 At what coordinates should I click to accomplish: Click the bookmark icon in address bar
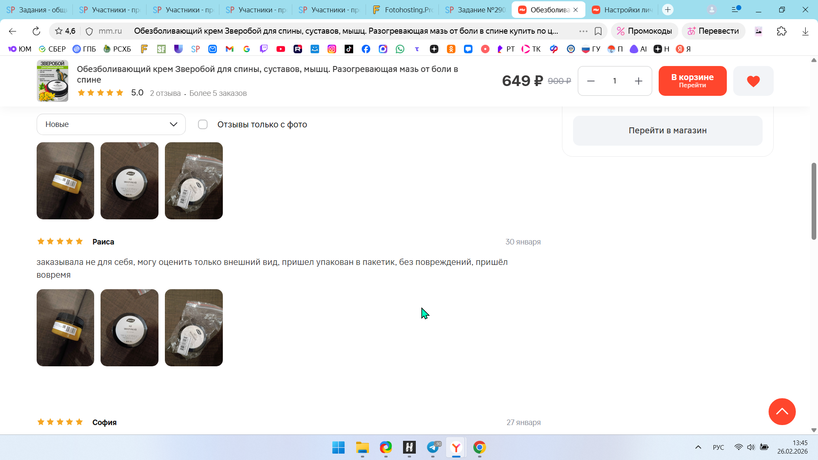coord(598,31)
